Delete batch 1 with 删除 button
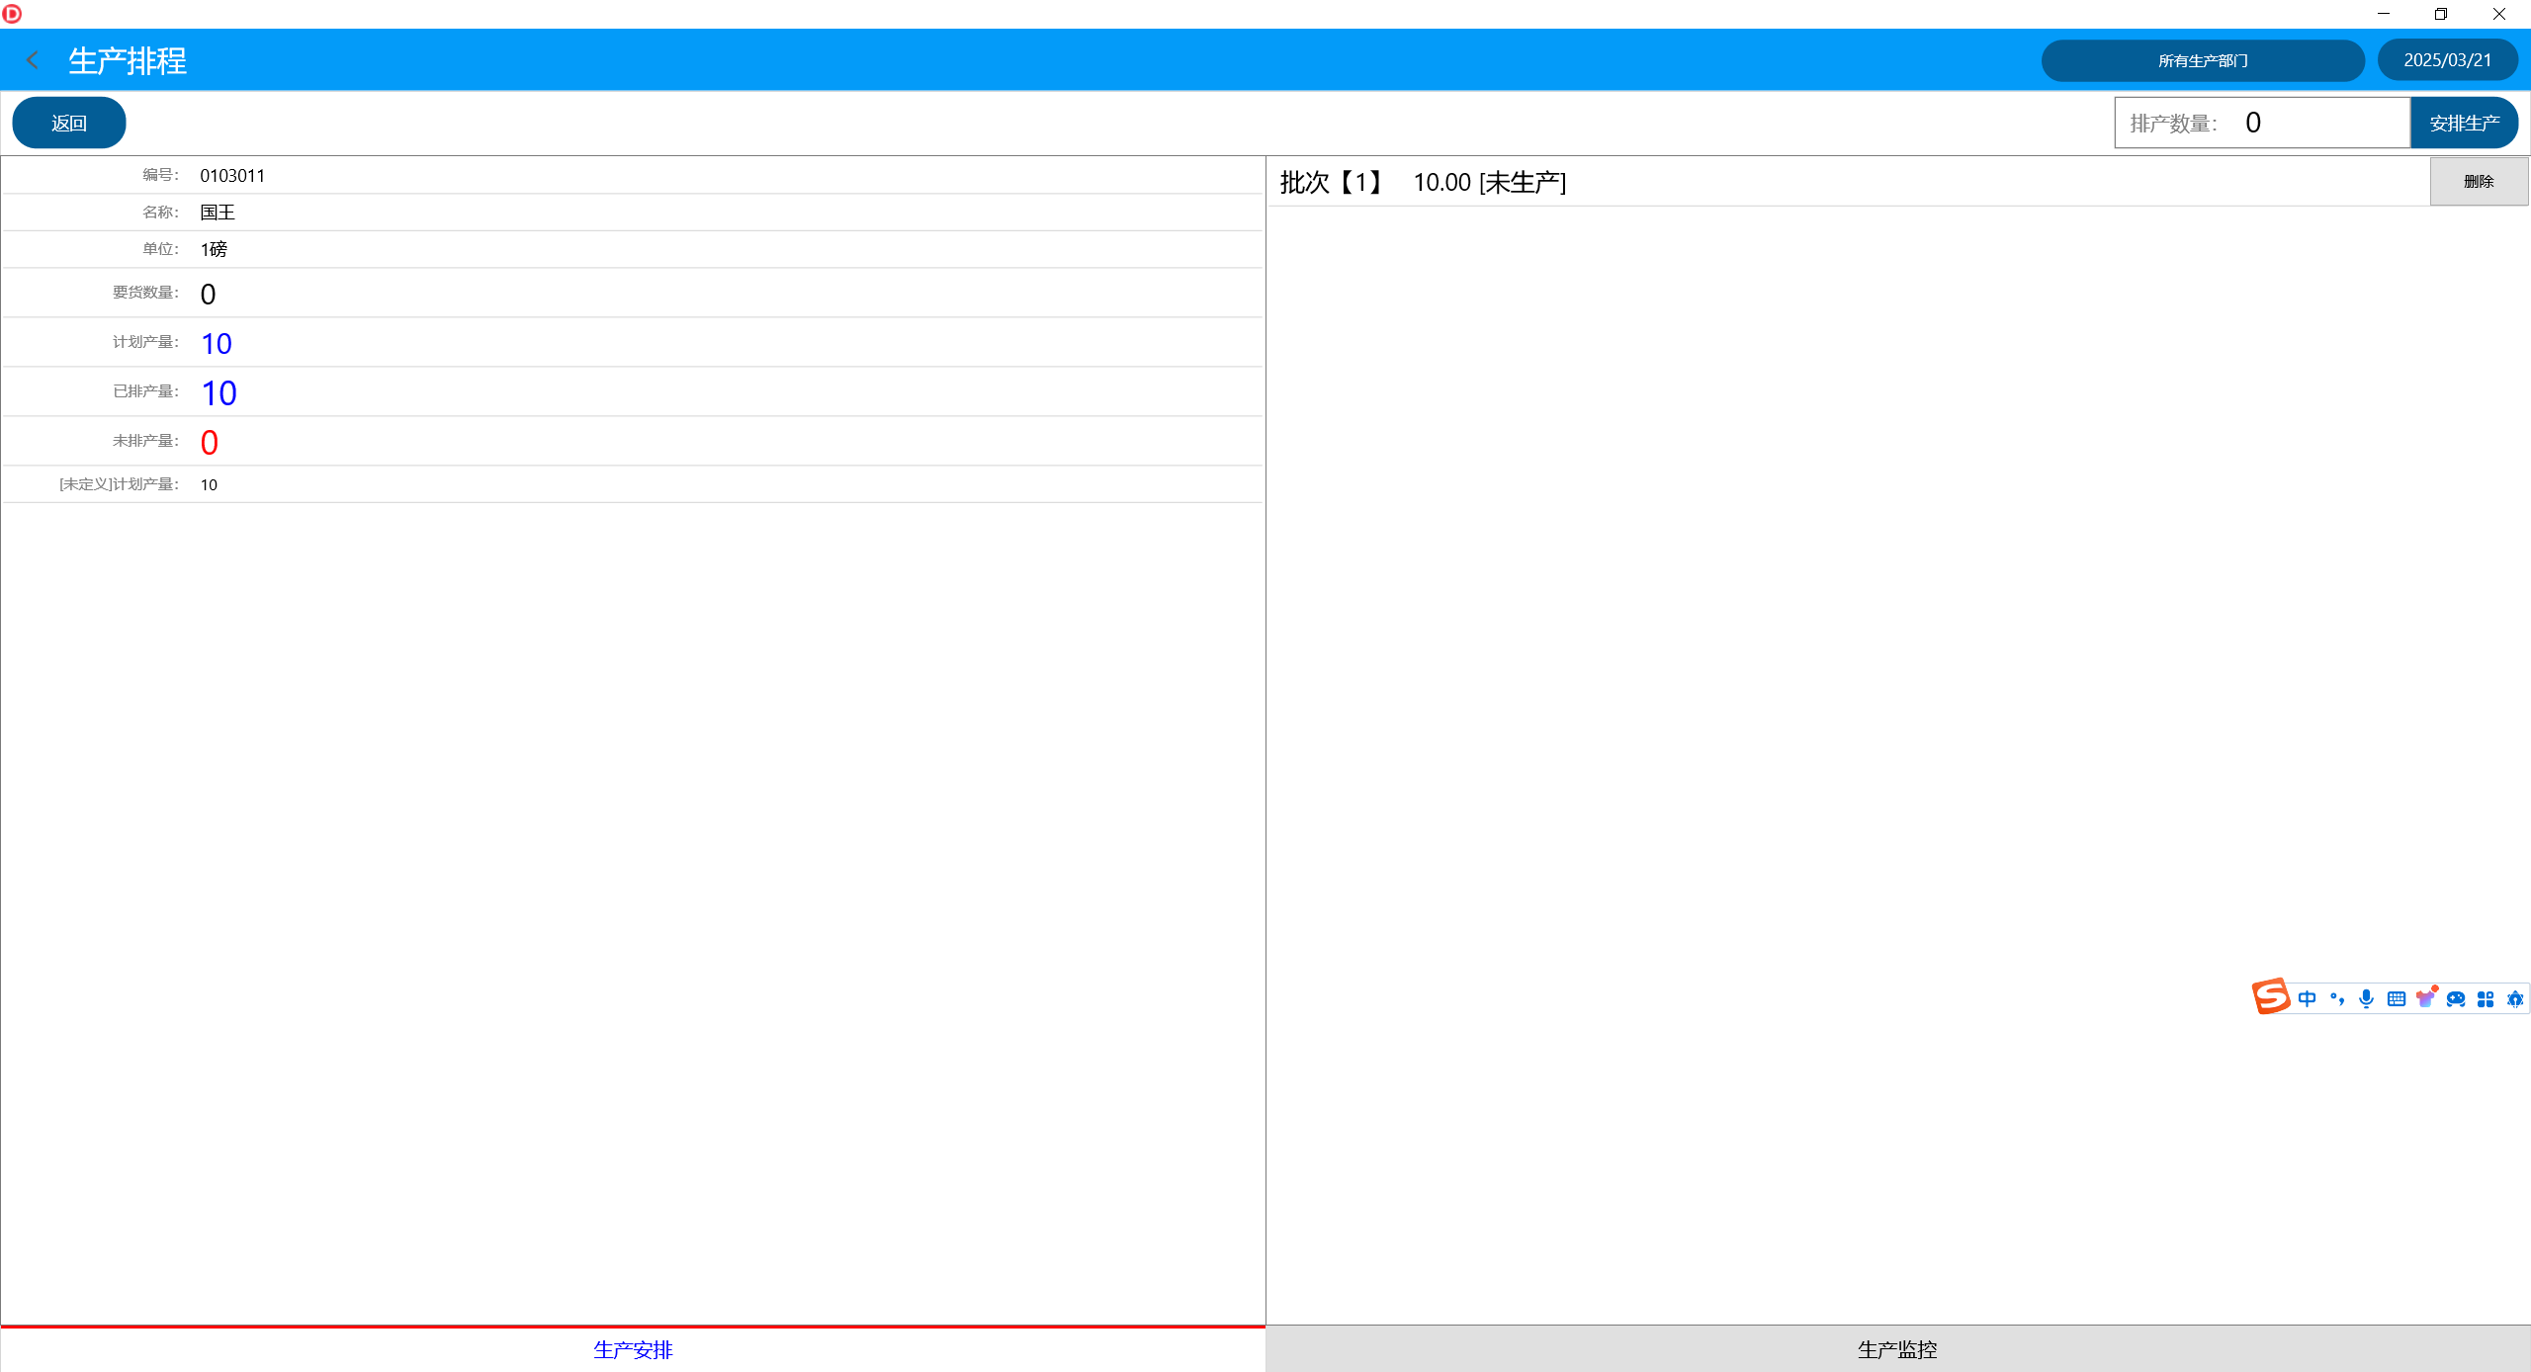This screenshot has height=1372, width=2531. point(2479,182)
